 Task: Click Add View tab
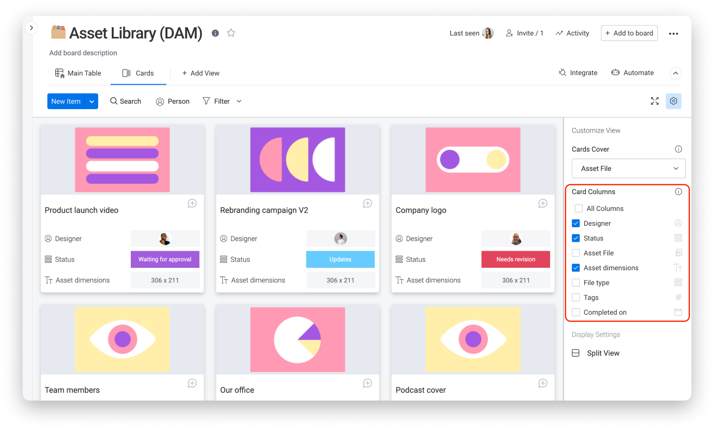pyautogui.click(x=200, y=73)
